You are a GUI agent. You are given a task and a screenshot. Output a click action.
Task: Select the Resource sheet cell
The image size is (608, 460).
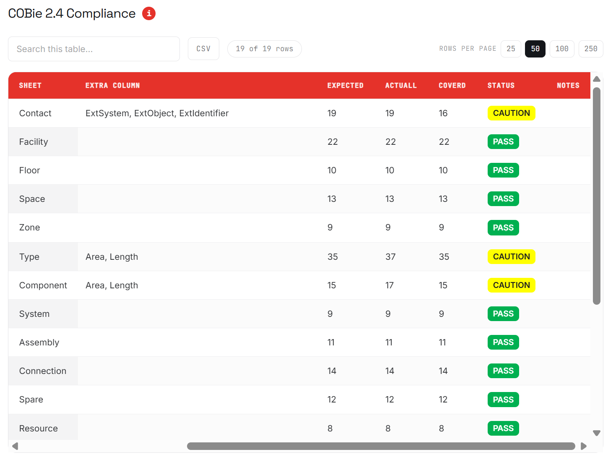[x=43, y=427]
